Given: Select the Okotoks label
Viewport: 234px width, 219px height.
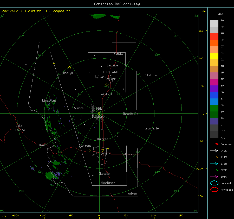Looking at the screenshot, I should click(104, 174).
